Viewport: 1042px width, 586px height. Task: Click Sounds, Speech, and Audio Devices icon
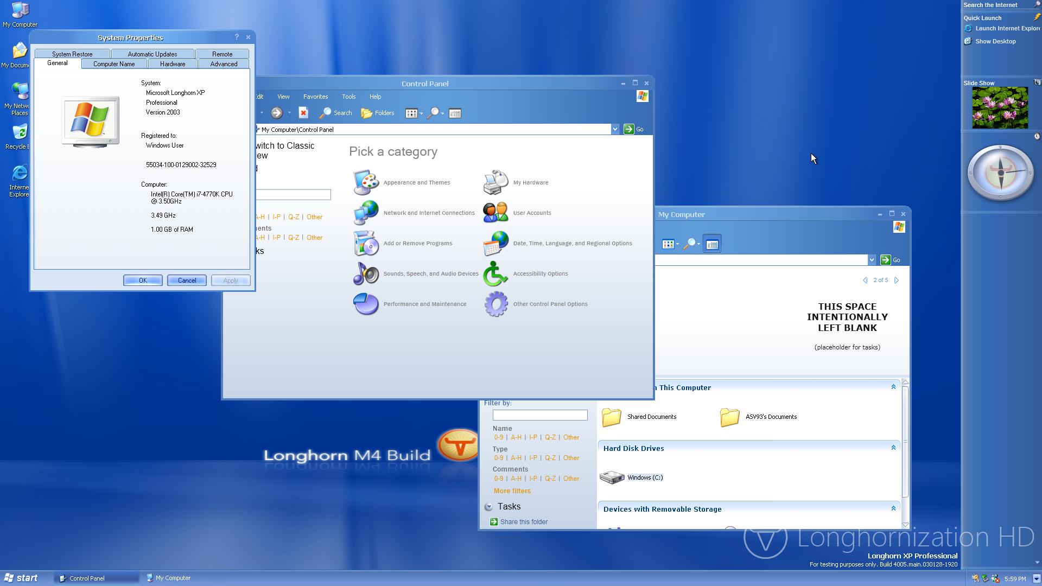[x=366, y=273]
